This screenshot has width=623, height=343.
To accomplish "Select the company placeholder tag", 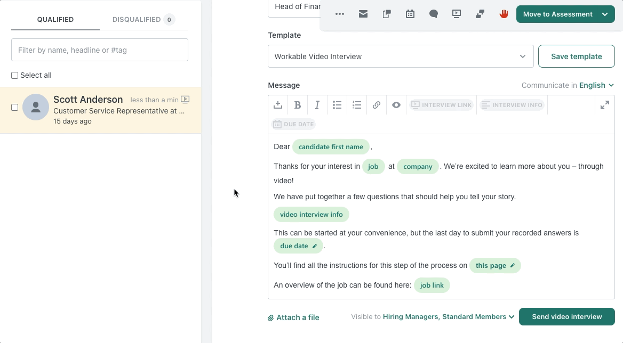I will [418, 167].
